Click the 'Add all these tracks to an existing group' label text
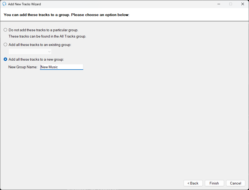This screenshot has width=249, height=190. pos(40,45)
